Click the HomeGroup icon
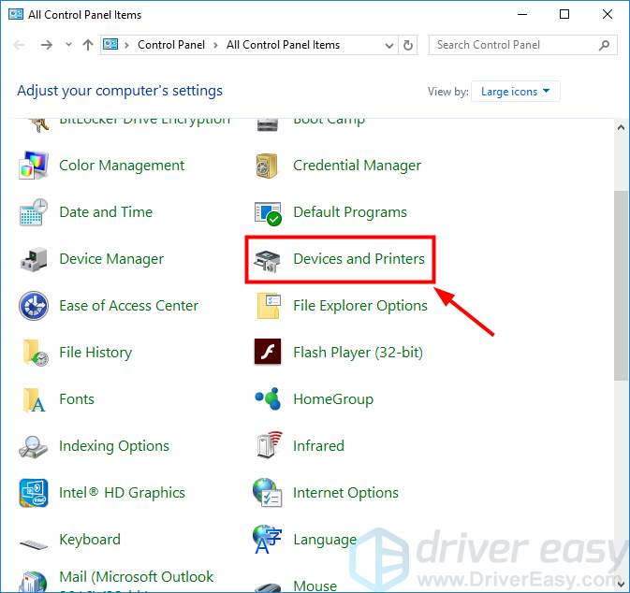Image resolution: width=630 pixels, height=593 pixels. pos(268,399)
